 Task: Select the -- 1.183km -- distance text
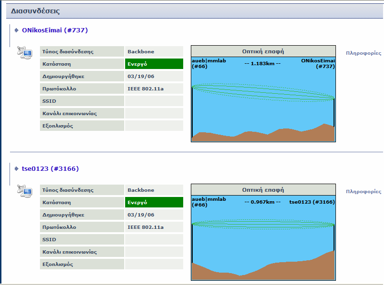pyautogui.click(x=263, y=64)
